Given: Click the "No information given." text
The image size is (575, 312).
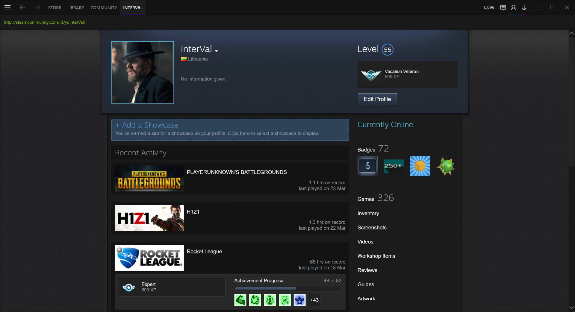Looking at the screenshot, I should click(204, 79).
